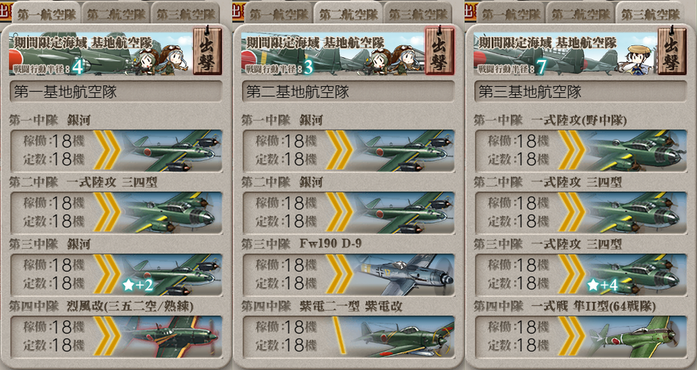Switch to 第三航空隊 tab above 第二基地航空隊 panel
This screenshot has width=697, height=370.
(x=418, y=14)
